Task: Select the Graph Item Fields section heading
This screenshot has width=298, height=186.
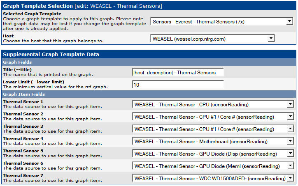Action: 23,94
